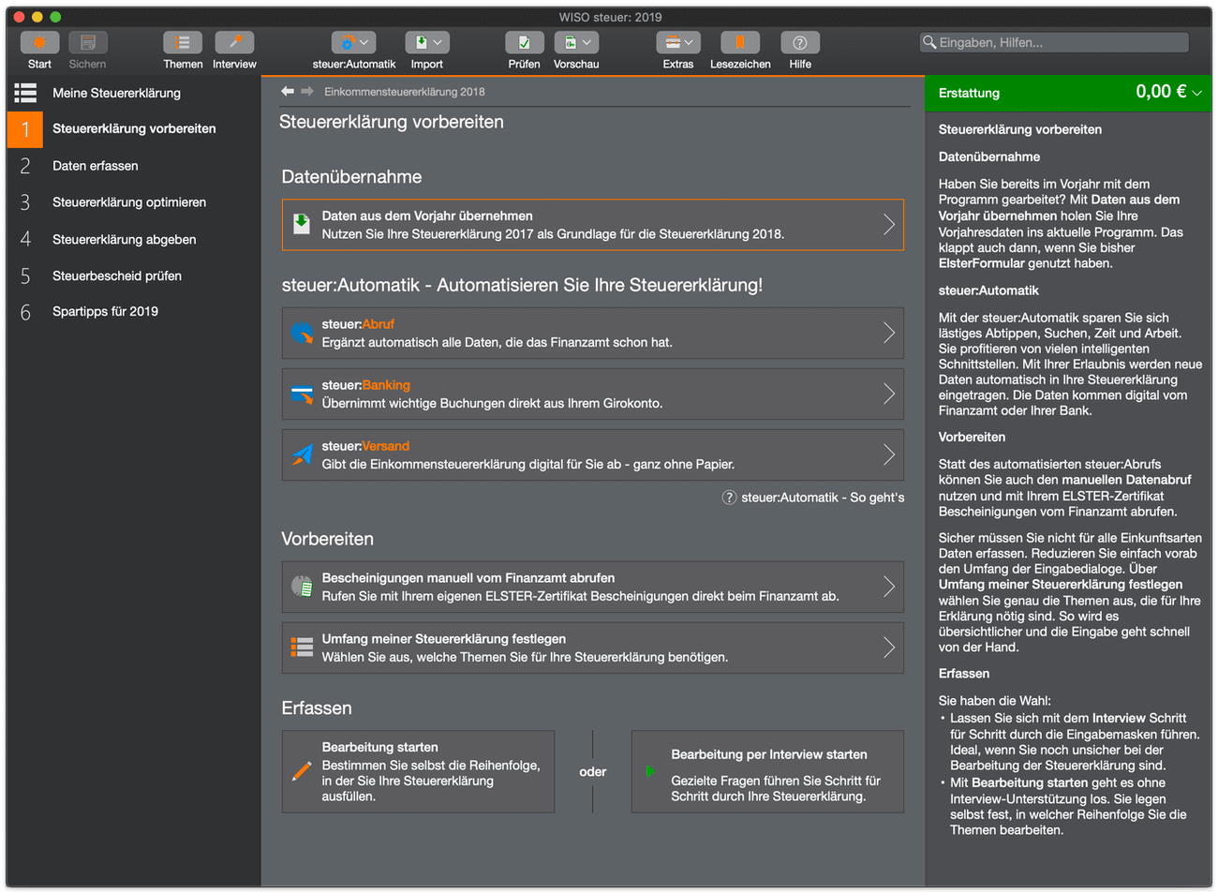Image resolution: width=1218 pixels, height=893 pixels.
Task: Click Bearbeitung per Interview starten
Action: click(768, 771)
